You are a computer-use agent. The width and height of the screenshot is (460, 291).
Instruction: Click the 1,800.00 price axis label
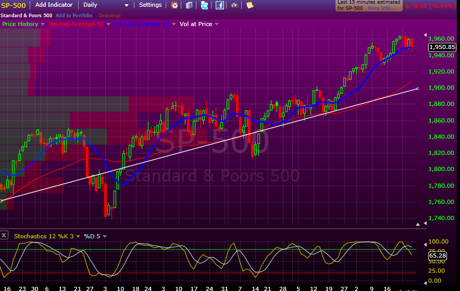tap(441, 169)
